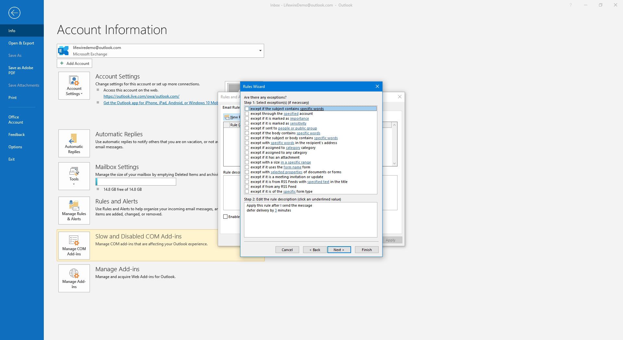Check 'except if it has an attachment'
This screenshot has width=623, height=340.
click(x=247, y=158)
